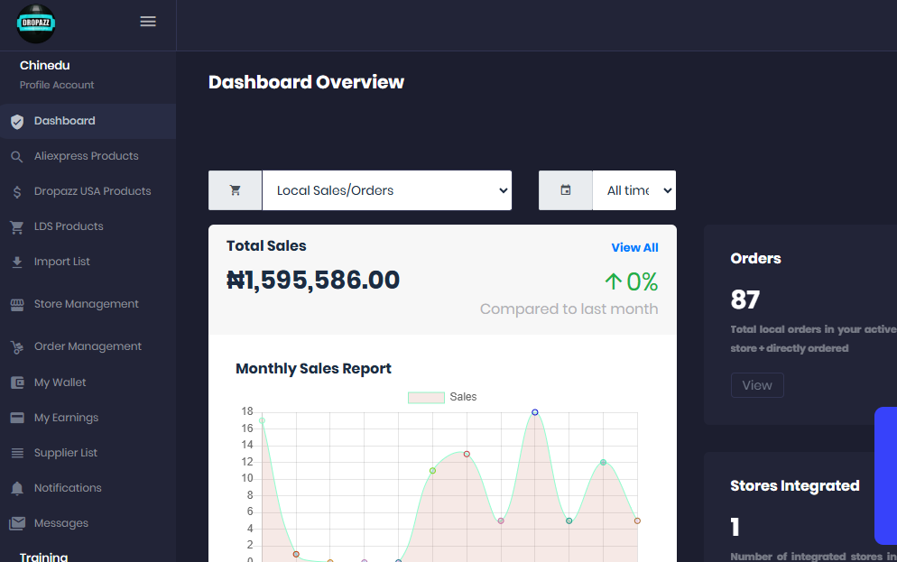Click the Import List download icon
Viewport: 897px width, 562px height.
[x=16, y=263]
